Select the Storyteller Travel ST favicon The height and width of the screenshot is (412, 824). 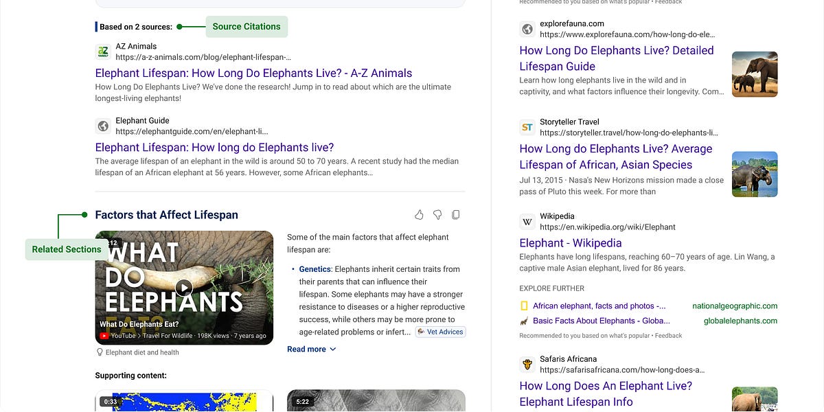tap(527, 127)
